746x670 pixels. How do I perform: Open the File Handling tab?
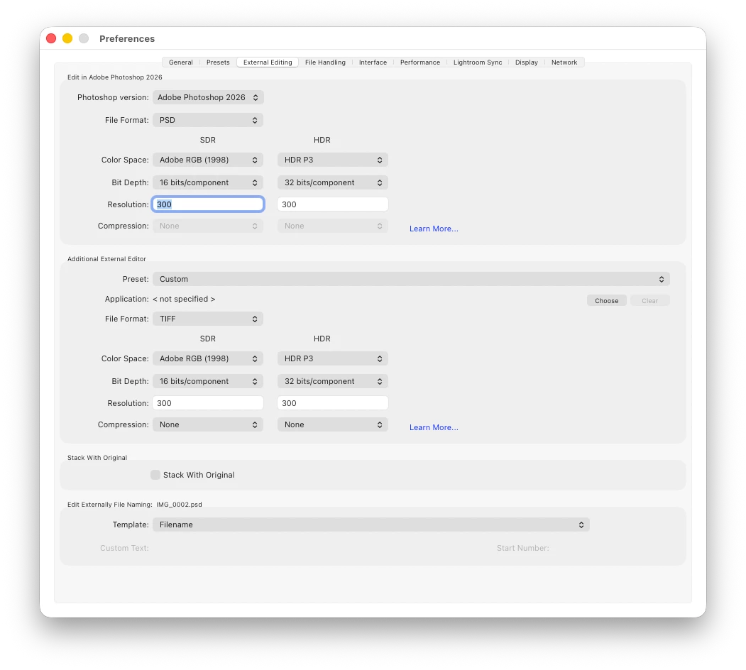point(325,62)
